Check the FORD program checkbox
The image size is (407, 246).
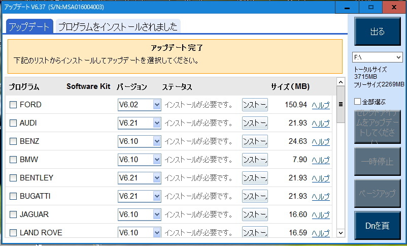pos(13,105)
